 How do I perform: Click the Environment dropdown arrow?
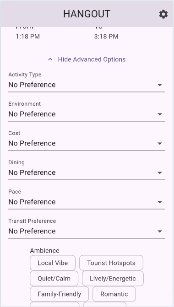160,114
